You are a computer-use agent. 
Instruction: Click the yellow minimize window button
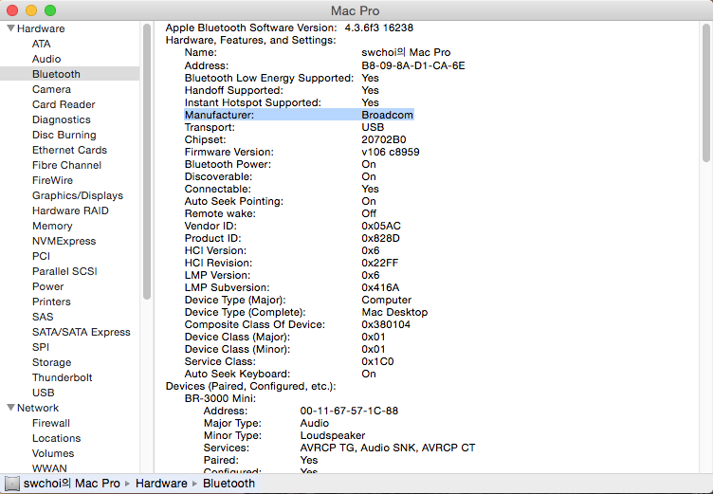(31, 10)
